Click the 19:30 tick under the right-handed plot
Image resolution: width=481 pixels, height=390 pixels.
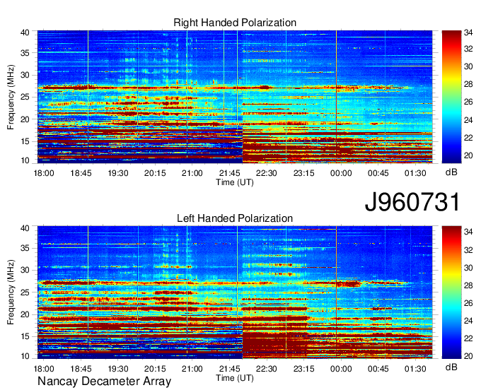(x=118, y=173)
